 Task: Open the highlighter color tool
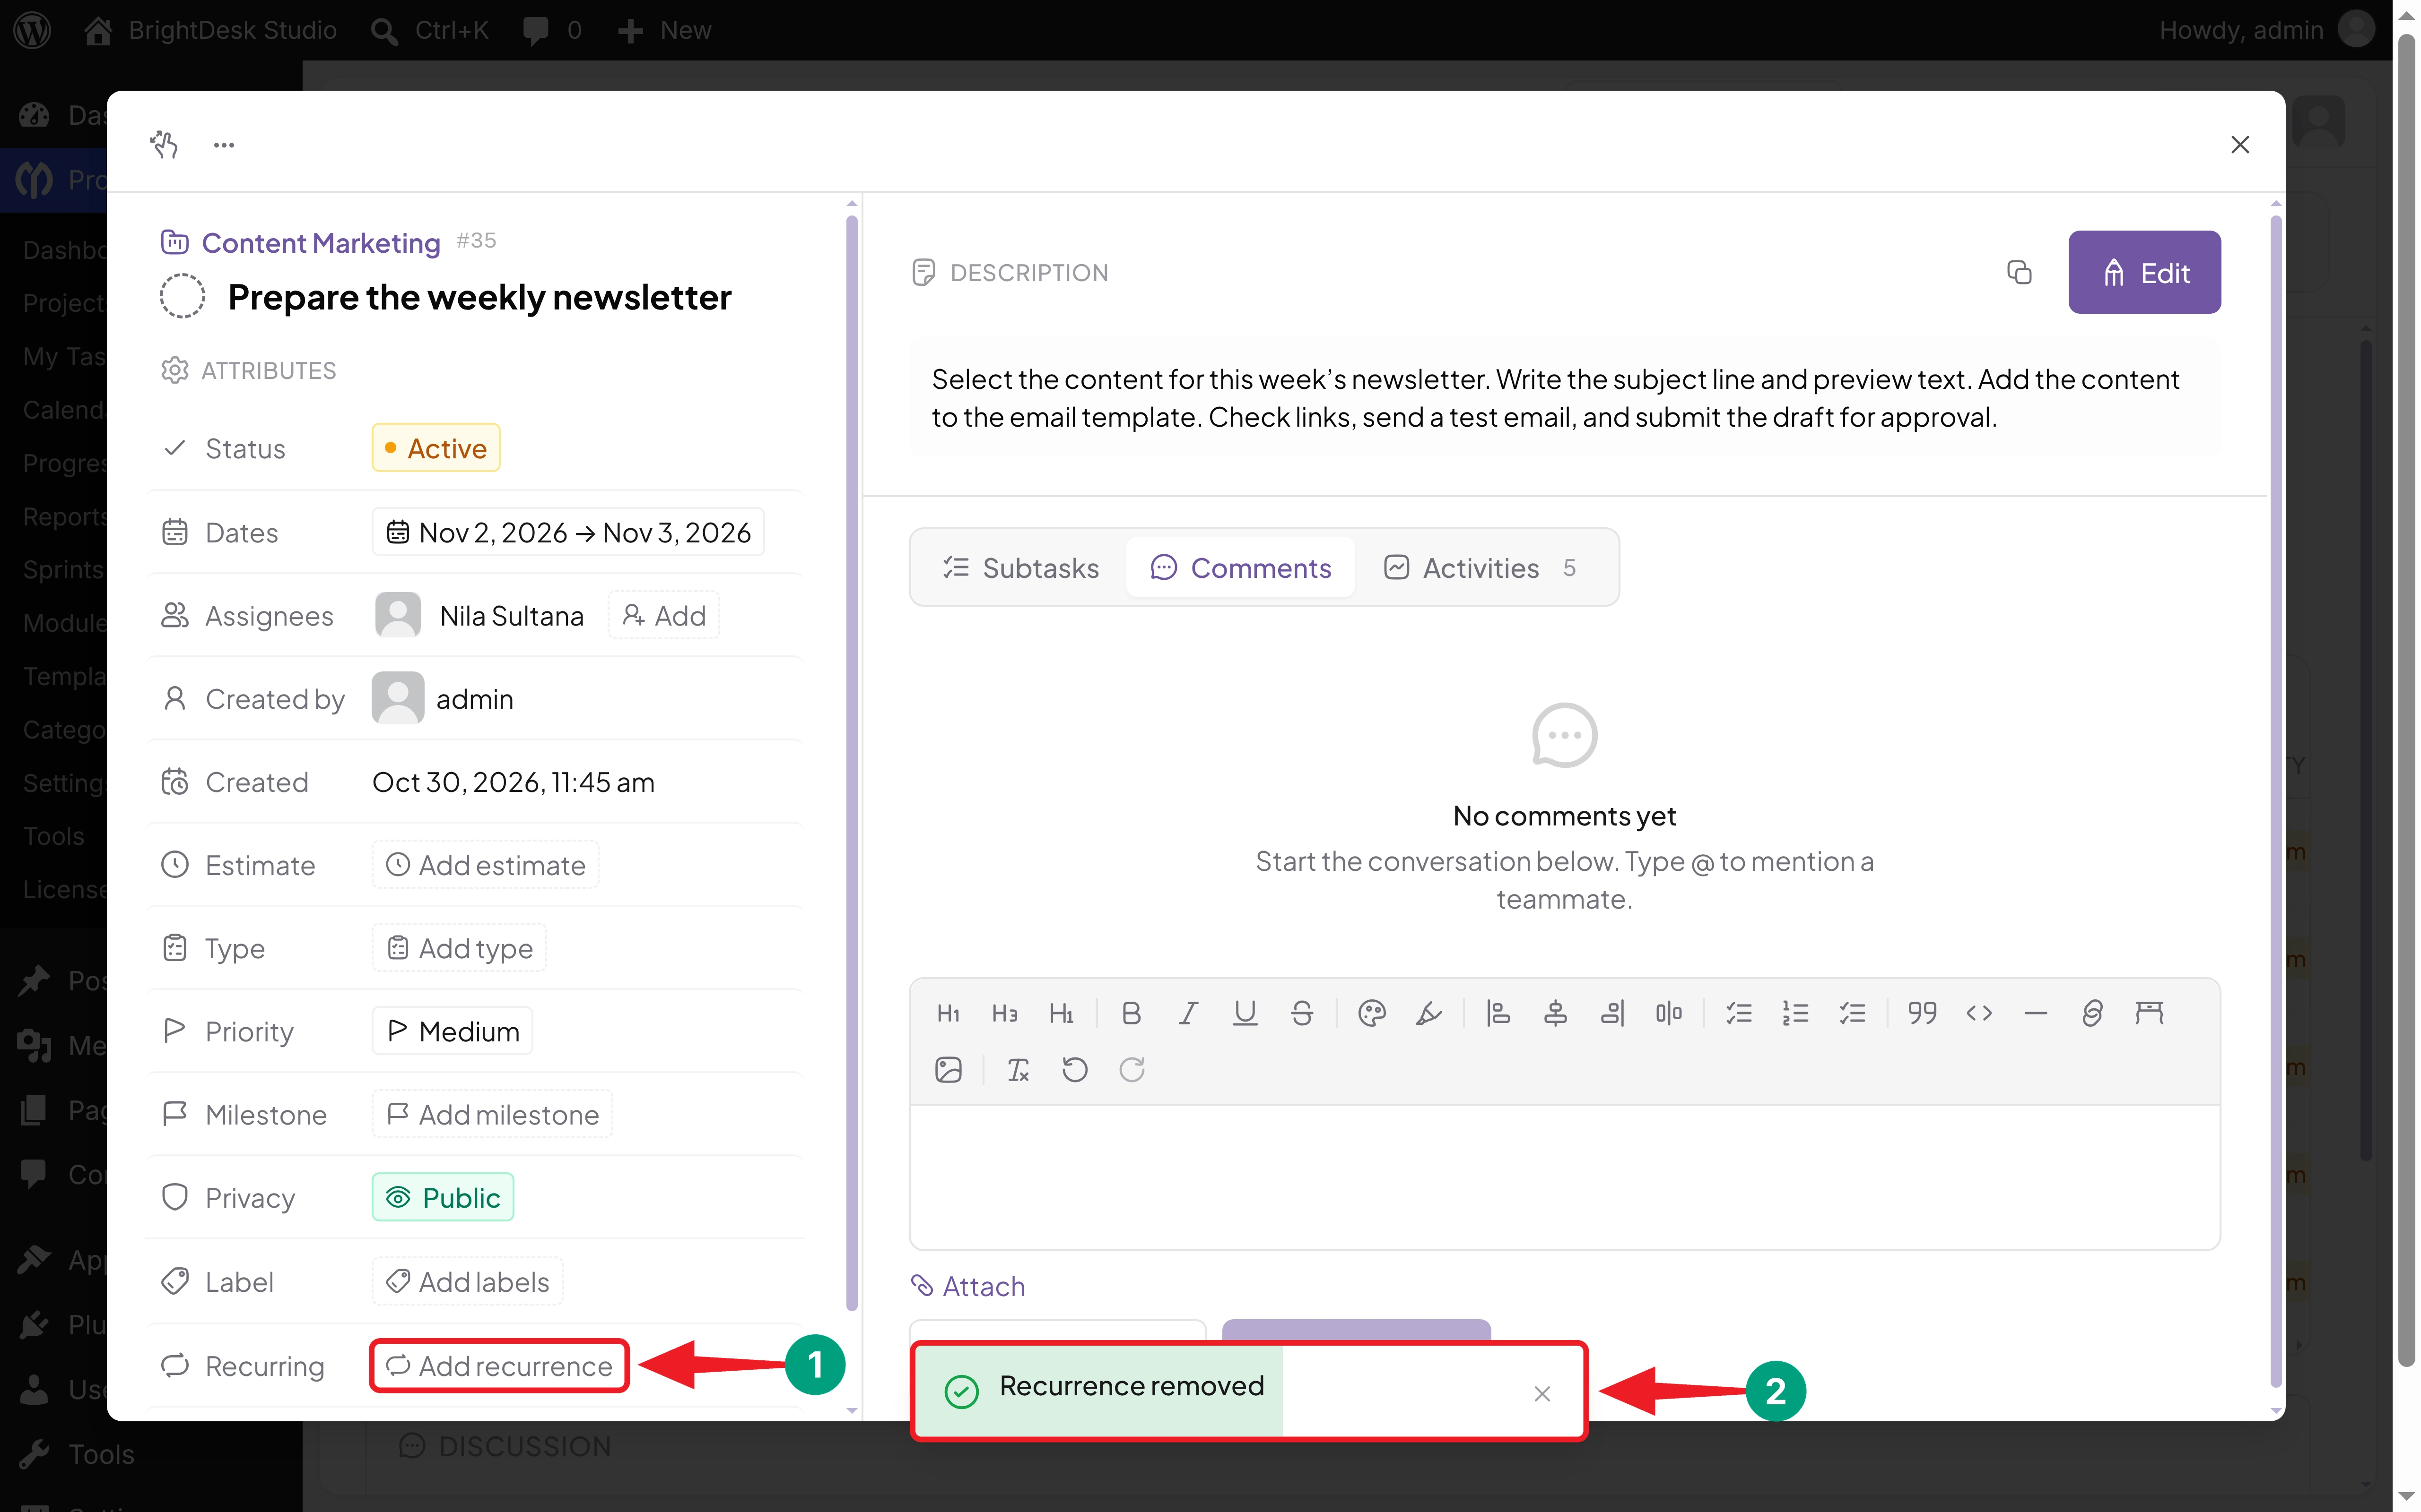pyautogui.click(x=1428, y=1013)
